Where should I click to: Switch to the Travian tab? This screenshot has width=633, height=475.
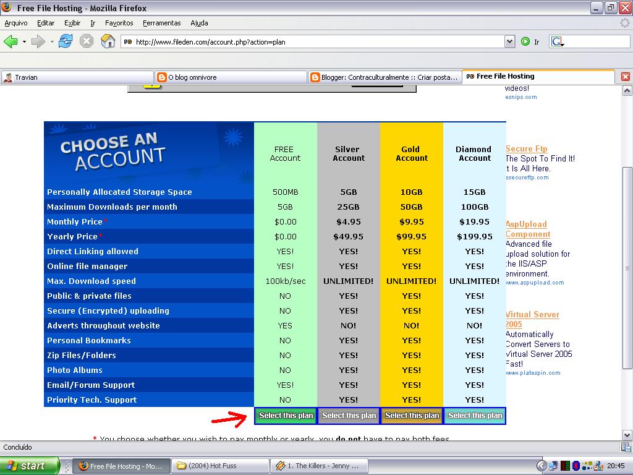[77, 77]
